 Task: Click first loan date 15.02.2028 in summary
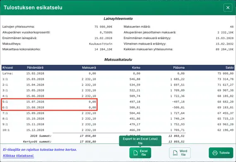[x=103, y=38]
